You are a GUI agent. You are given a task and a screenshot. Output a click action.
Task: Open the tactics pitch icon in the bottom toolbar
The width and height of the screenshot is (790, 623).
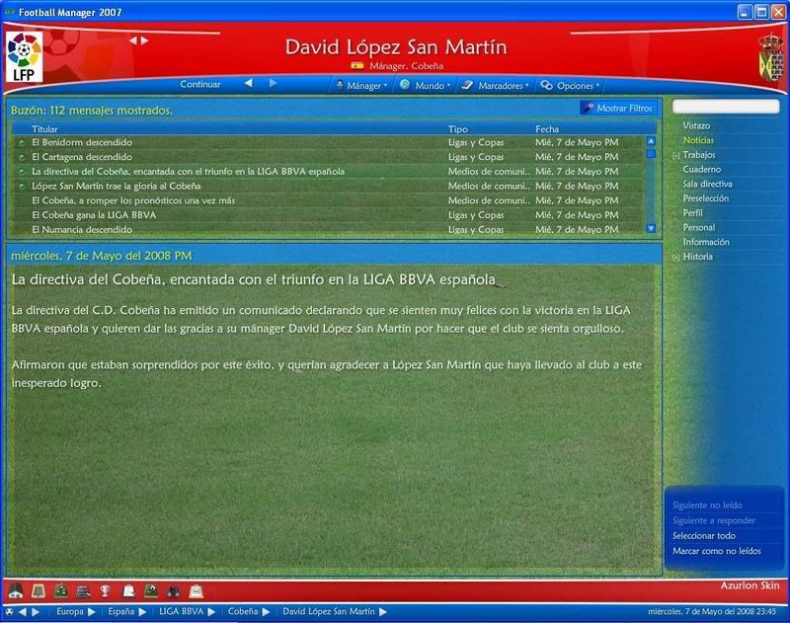coord(61,590)
